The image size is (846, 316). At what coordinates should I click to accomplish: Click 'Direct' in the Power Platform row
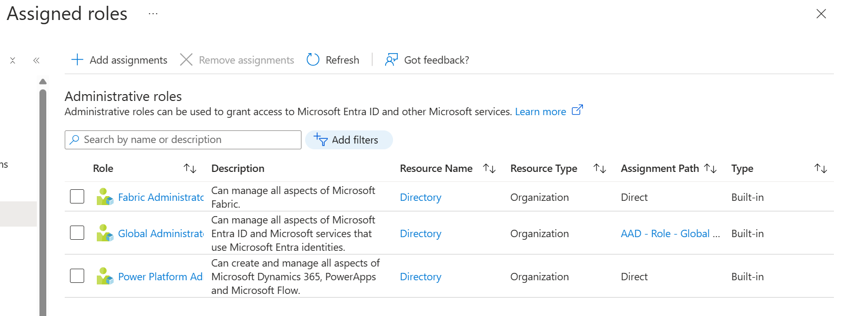(x=634, y=277)
